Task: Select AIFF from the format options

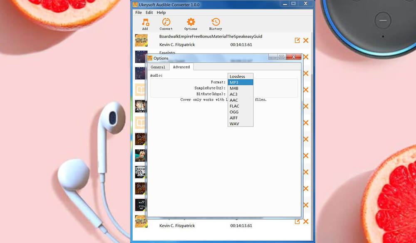Action: 240,118
